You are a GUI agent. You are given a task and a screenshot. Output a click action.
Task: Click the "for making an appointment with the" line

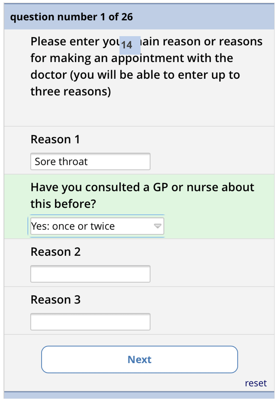[132, 58]
